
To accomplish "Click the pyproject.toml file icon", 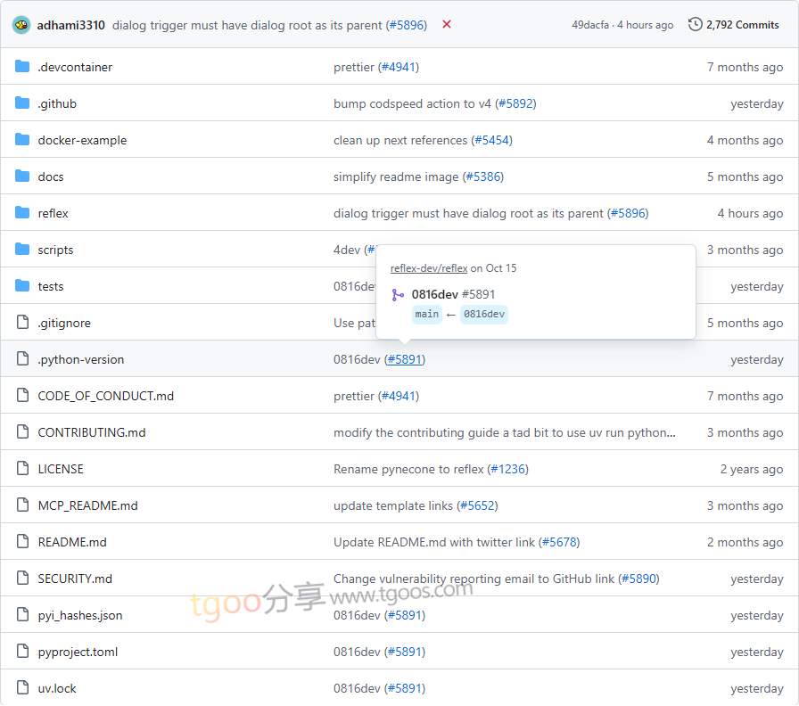I will 22,652.
